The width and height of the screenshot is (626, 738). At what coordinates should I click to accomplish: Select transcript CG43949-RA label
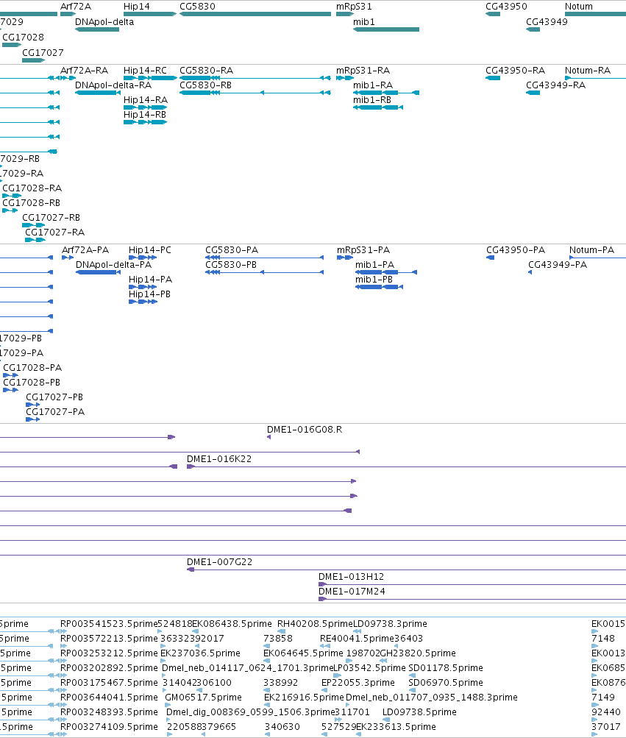tap(555, 85)
